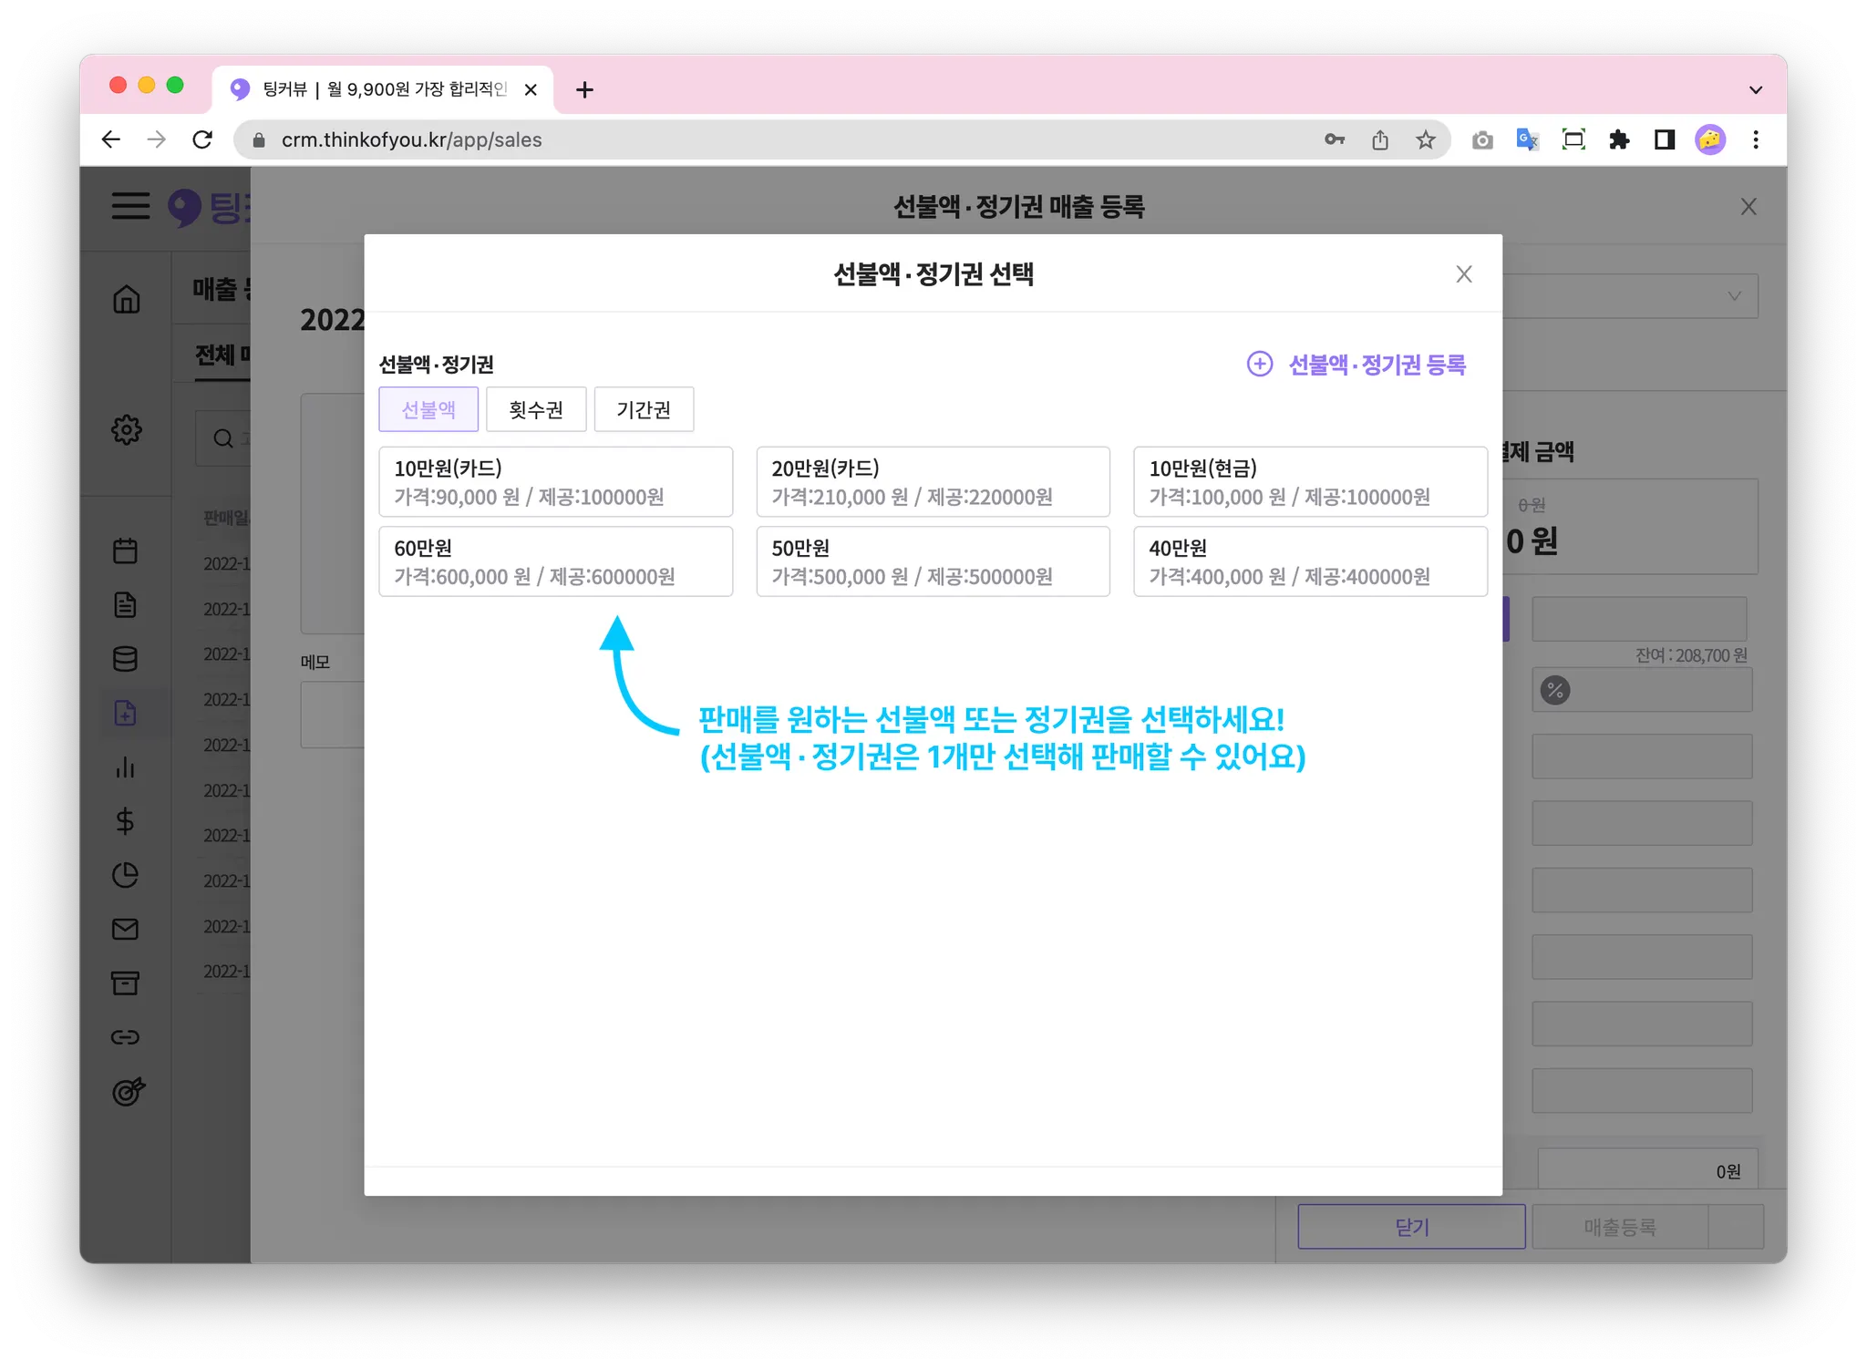This screenshot has height=1369, width=1867.
Task: Click 선불액·정기권 등록 link
Action: 1356,365
